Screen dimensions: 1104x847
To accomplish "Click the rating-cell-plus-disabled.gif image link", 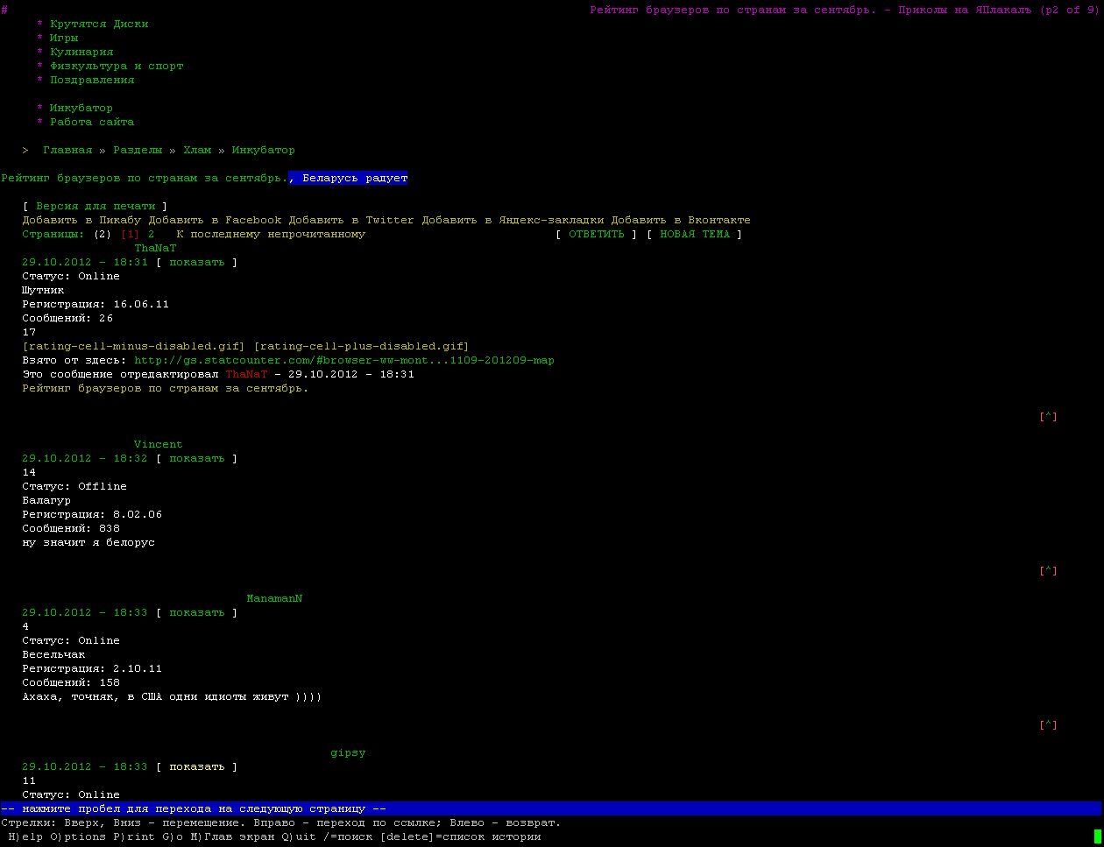I will [x=361, y=346].
